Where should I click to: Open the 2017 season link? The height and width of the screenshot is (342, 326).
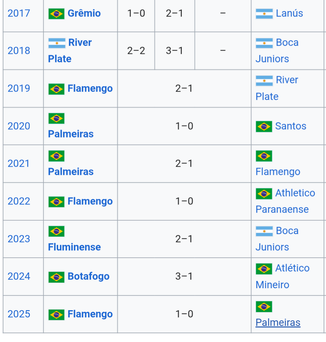pyautogui.click(x=19, y=13)
